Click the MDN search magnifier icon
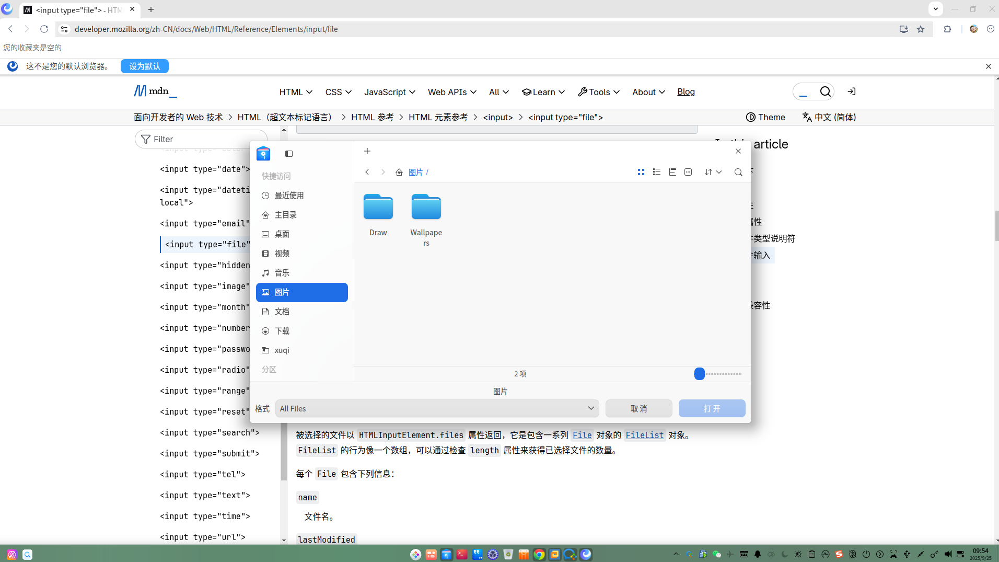 pos(825,91)
